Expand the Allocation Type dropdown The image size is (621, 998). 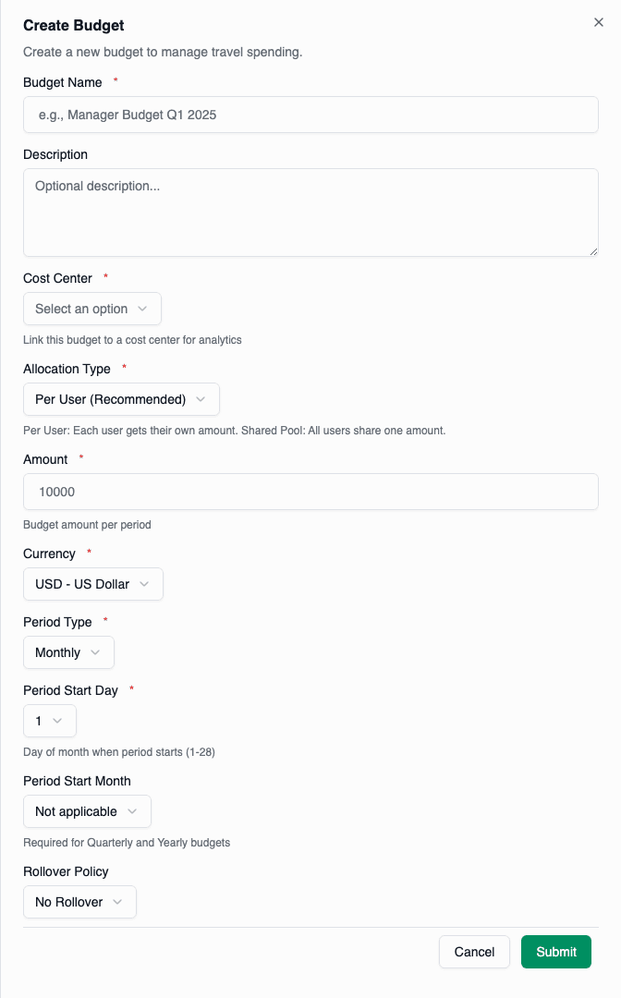[121, 399]
